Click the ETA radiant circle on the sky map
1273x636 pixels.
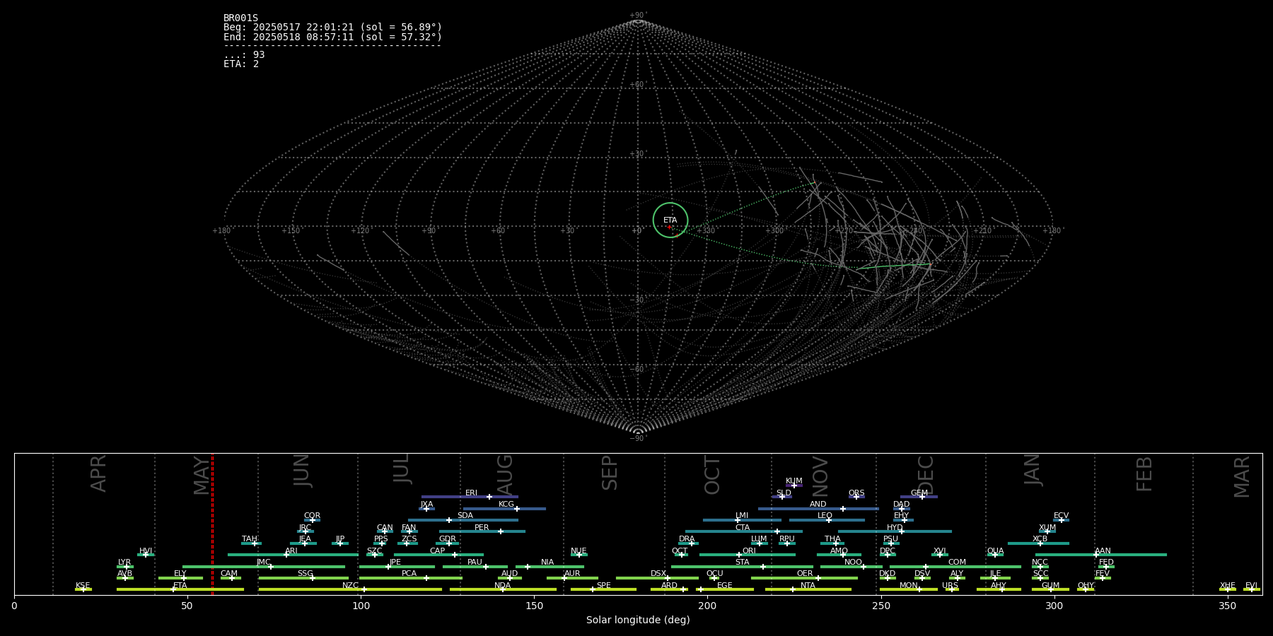670,220
